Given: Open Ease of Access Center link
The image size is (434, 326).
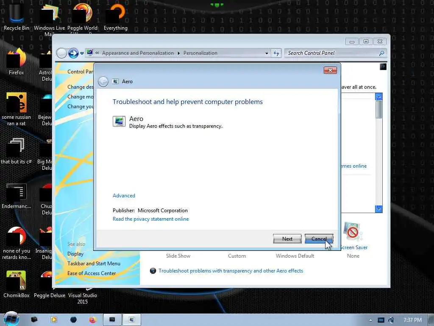Looking at the screenshot, I should 92,273.
